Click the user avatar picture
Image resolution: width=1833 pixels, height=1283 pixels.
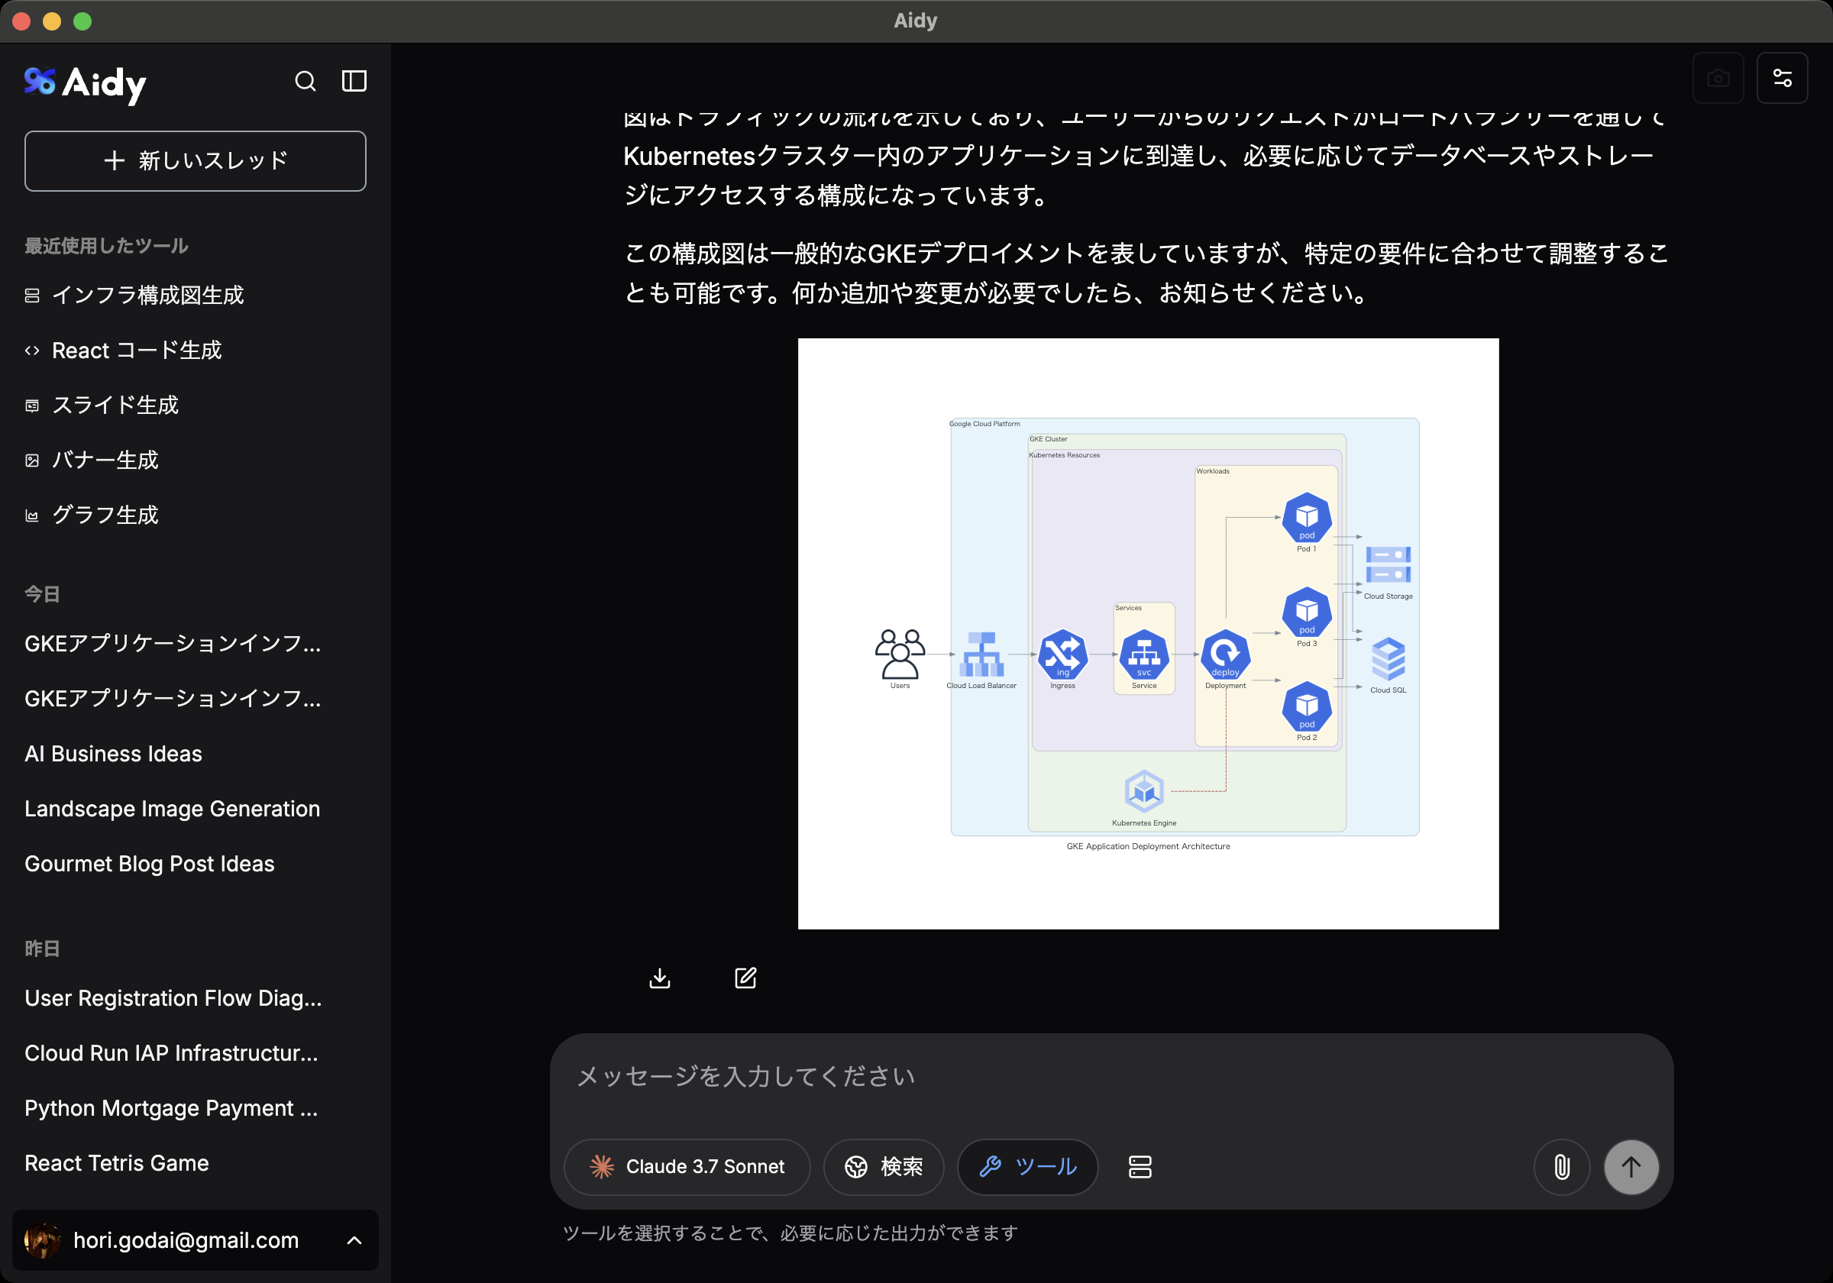tap(42, 1241)
